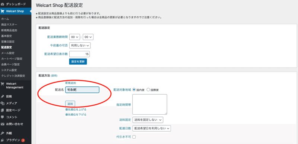Open 営業日設定 submenu item
Image resolution: width=298 pixels, height=144 pixels.
(8, 42)
